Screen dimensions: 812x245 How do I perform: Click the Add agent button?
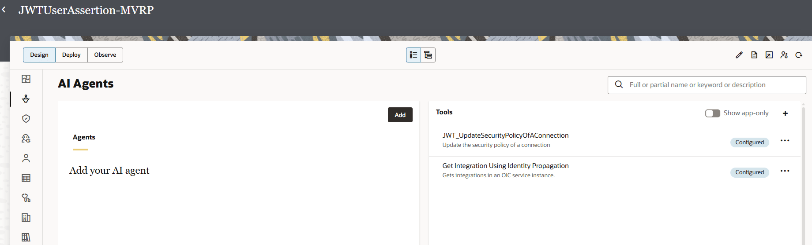click(400, 115)
